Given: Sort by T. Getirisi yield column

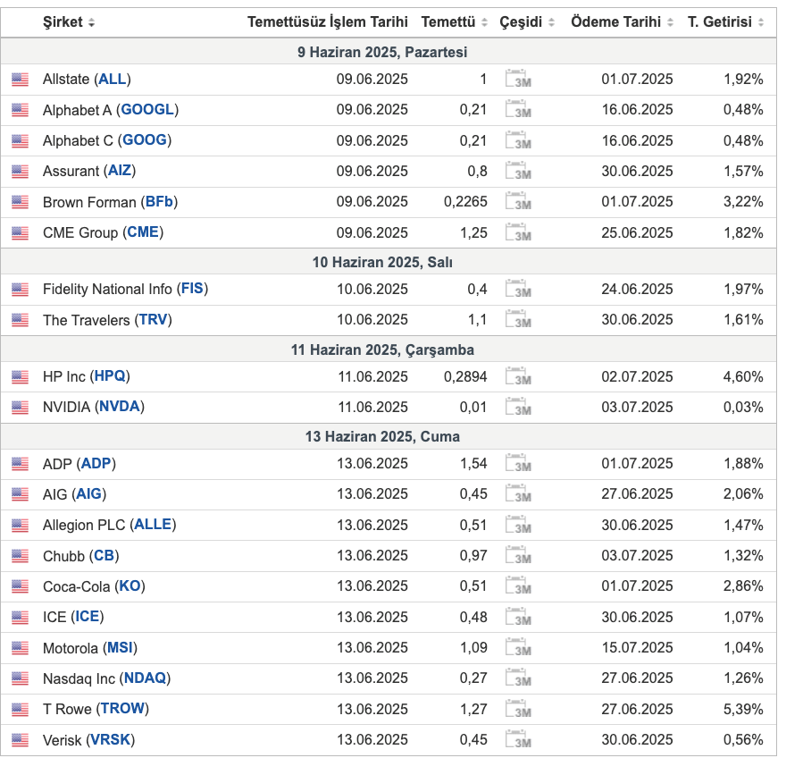Looking at the screenshot, I should tap(725, 22).
